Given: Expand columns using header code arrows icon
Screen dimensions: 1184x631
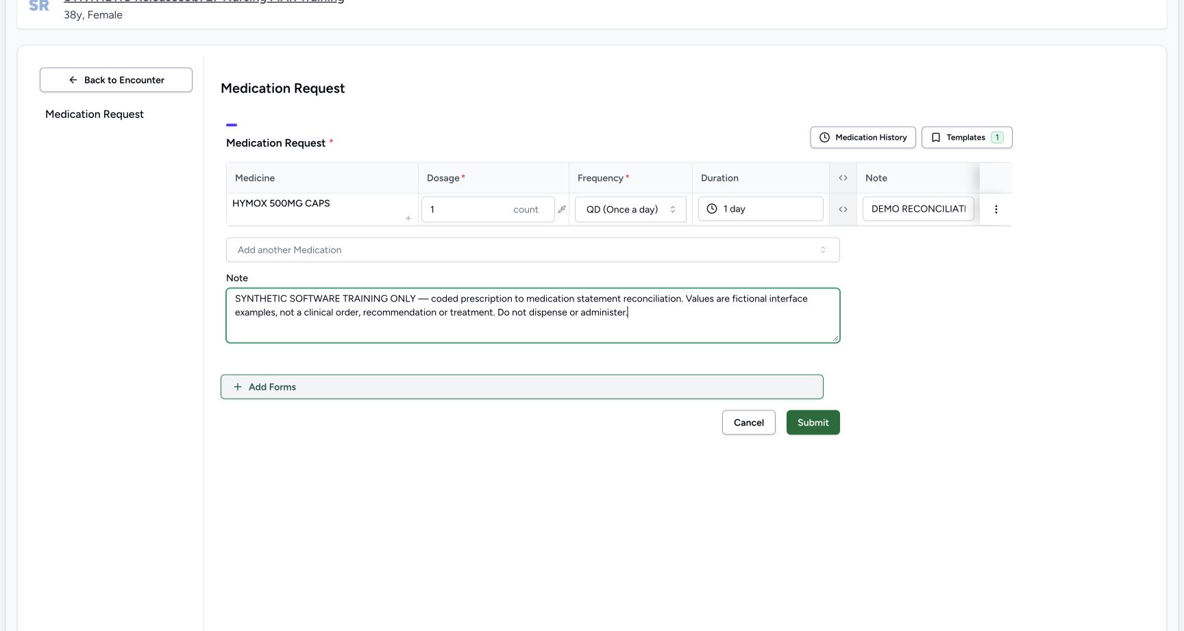Looking at the screenshot, I should coord(843,178).
